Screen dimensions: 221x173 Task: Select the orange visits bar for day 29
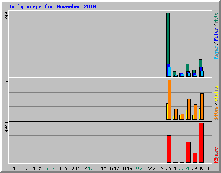pyautogui.click(x=196, y=112)
